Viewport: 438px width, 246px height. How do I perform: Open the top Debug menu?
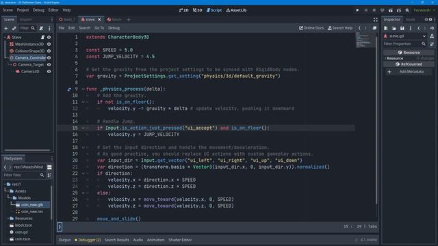(x=38, y=10)
